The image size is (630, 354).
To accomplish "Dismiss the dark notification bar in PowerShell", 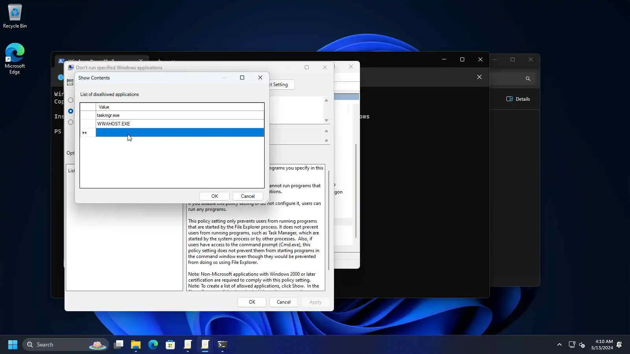I will click(x=479, y=77).
